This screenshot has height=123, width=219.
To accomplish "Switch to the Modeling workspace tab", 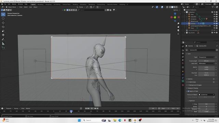I will [40, 4].
